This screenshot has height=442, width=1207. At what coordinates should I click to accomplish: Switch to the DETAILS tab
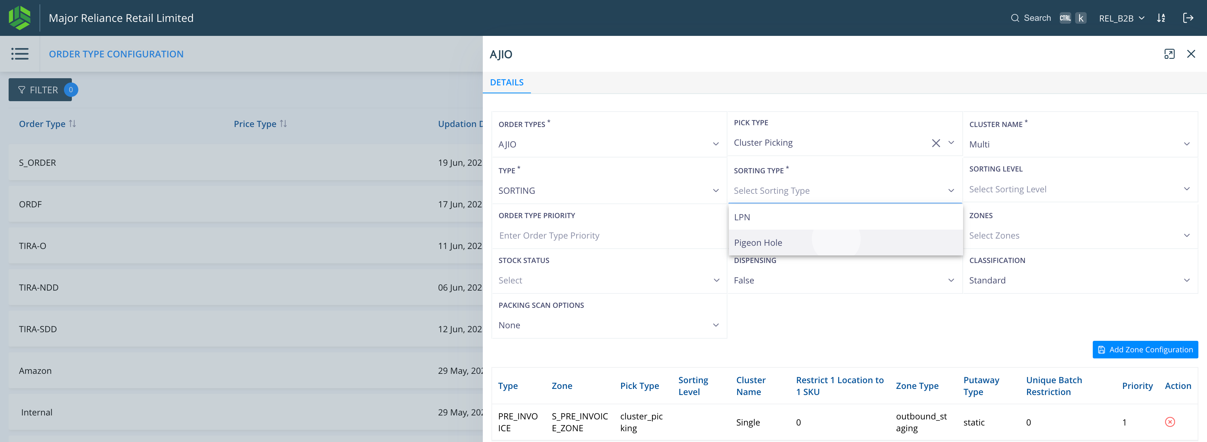[507, 82]
